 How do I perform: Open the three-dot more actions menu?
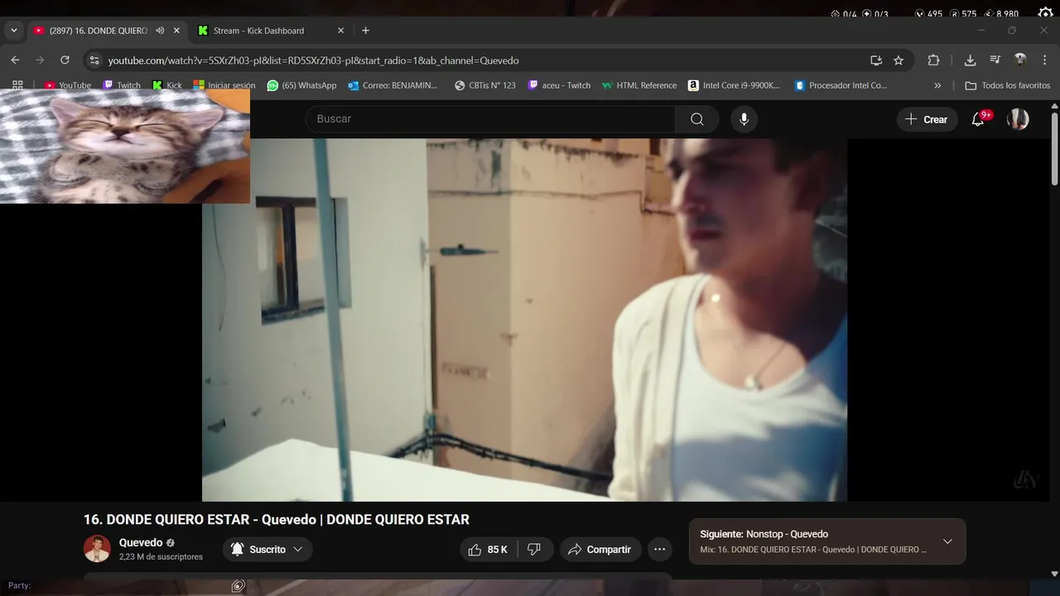coord(659,550)
